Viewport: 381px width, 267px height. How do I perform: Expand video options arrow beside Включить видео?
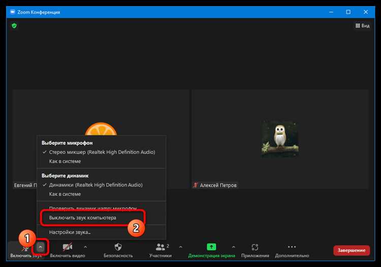(x=85, y=247)
